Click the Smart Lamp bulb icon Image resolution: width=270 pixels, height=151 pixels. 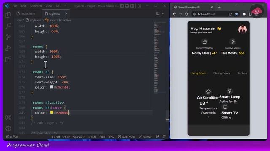point(229,91)
